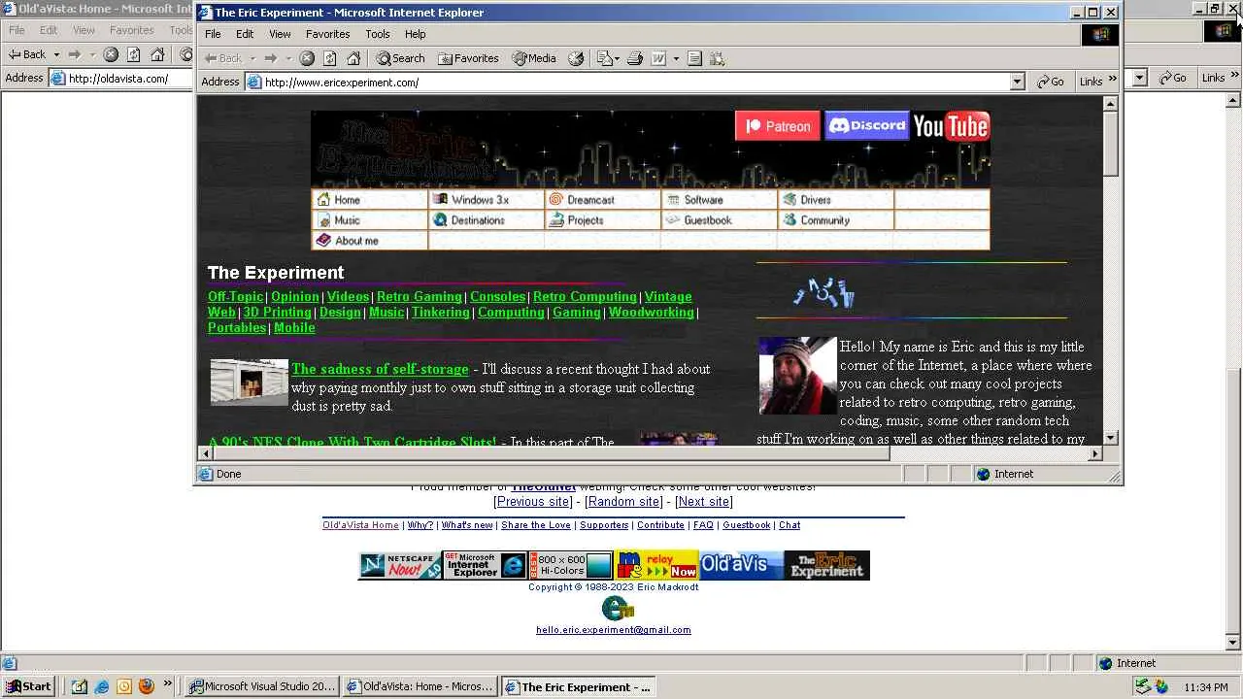
Task: Open Media pane in Eric Experiment toolbar
Action: tap(534, 58)
